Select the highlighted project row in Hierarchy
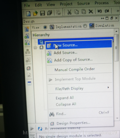This screenshot has width=120, height=138. tap(76, 41)
